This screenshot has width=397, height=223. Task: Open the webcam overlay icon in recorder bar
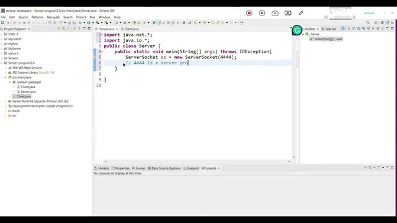(x=288, y=13)
